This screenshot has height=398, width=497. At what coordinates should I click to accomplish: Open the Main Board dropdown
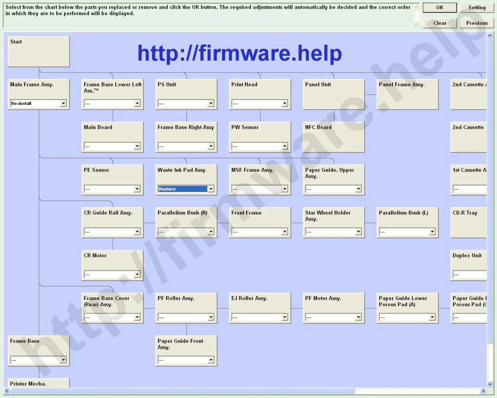(112, 146)
